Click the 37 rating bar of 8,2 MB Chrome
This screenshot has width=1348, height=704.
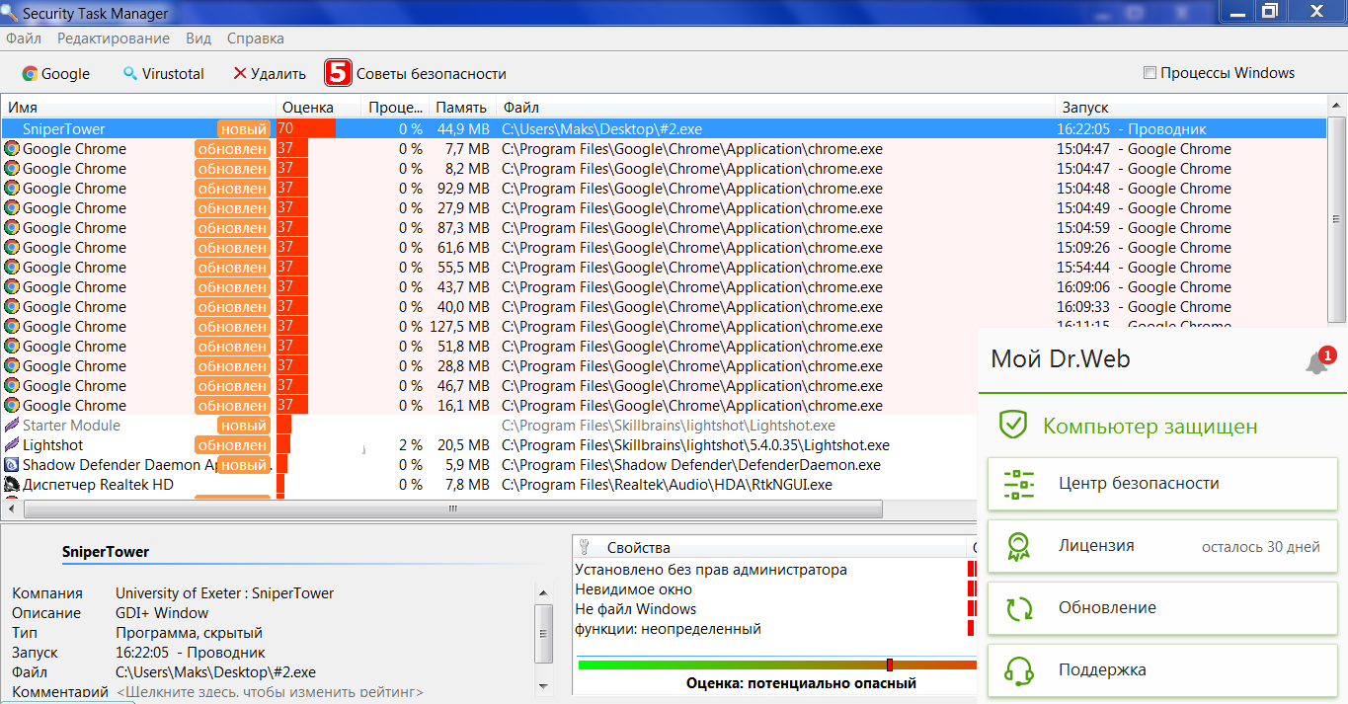292,169
